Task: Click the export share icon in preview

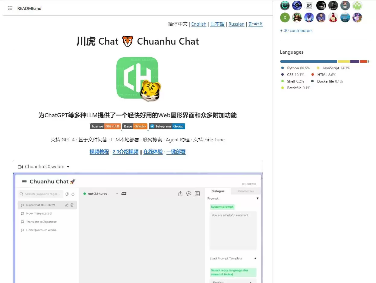Action: 180,194
